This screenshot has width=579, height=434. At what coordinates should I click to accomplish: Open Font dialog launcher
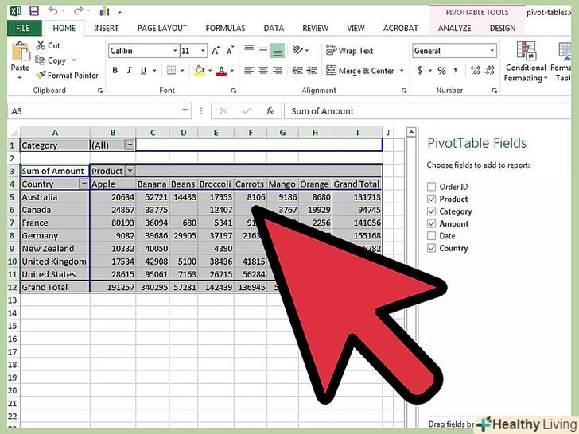233,91
